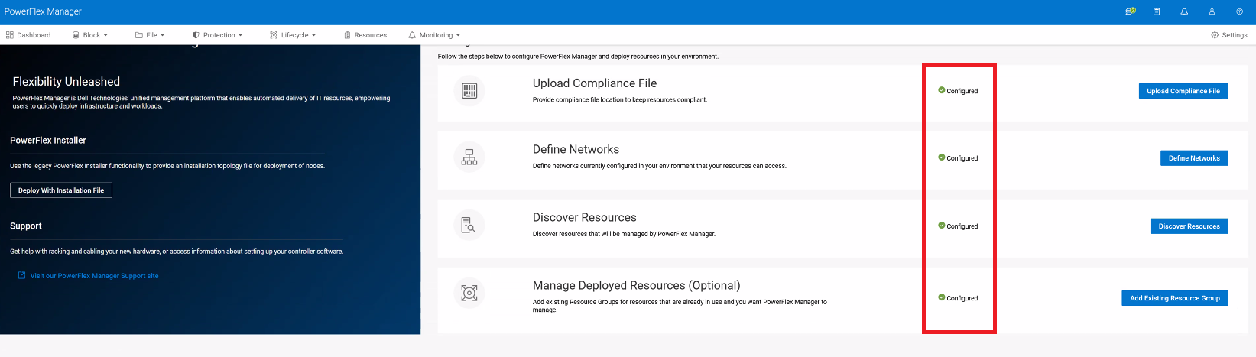Click green check beside Manage Deployed Resources status

(x=942, y=297)
